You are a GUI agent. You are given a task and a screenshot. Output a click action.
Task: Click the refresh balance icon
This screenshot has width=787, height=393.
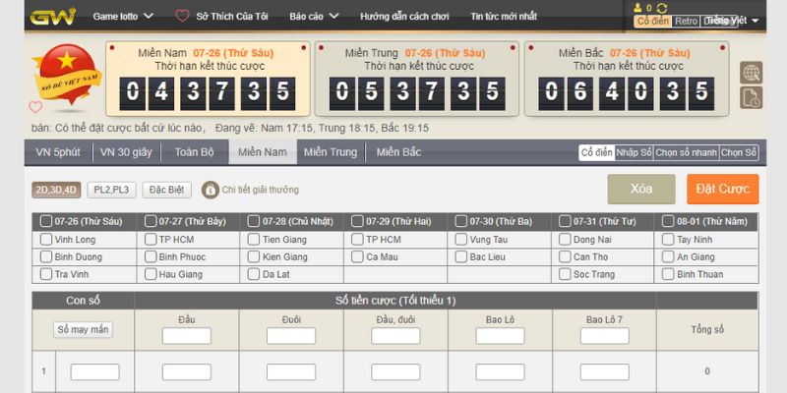pyautogui.click(x=661, y=8)
